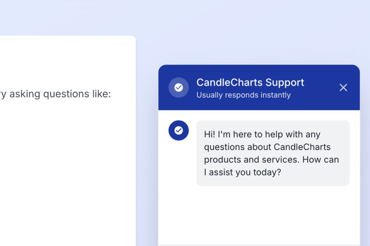The height and width of the screenshot is (246, 370).
Task: Click the greeting message bubble
Action: [x=273, y=153]
